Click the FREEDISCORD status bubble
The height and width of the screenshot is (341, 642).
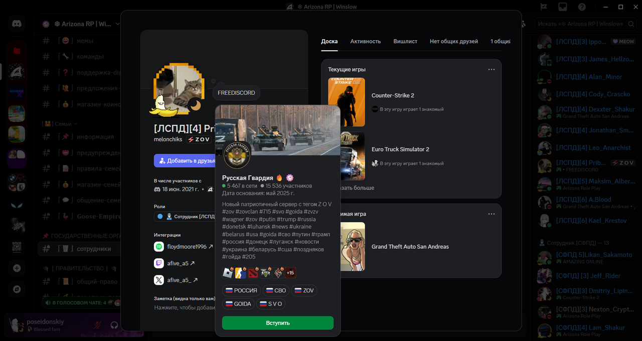(x=236, y=93)
